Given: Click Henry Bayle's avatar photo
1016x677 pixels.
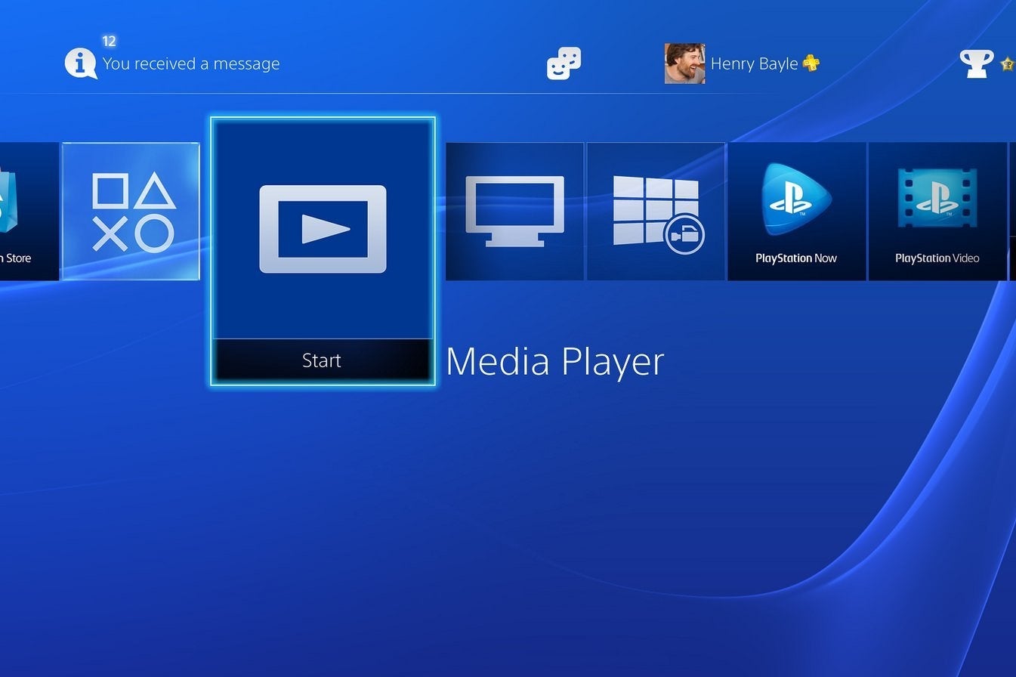Looking at the screenshot, I should pyautogui.click(x=684, y=63).
